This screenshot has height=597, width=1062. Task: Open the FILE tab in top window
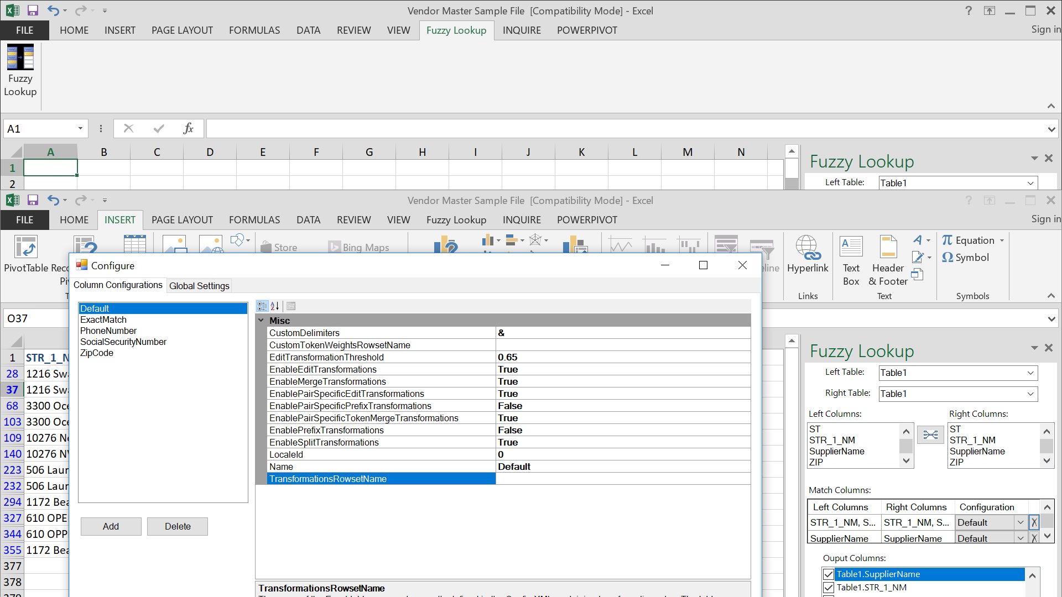tap(24, 30)
